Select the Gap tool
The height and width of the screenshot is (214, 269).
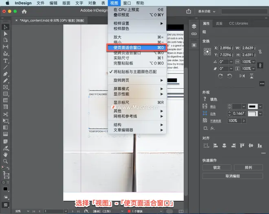click(x=5, y=47)
